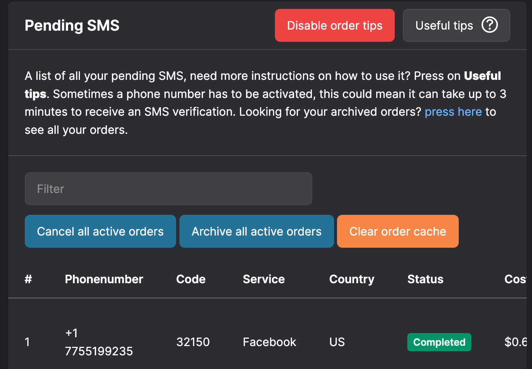Follow the "press here" archived orders link
The width and height of the screenshot is (532, 369).
(453, 112)
